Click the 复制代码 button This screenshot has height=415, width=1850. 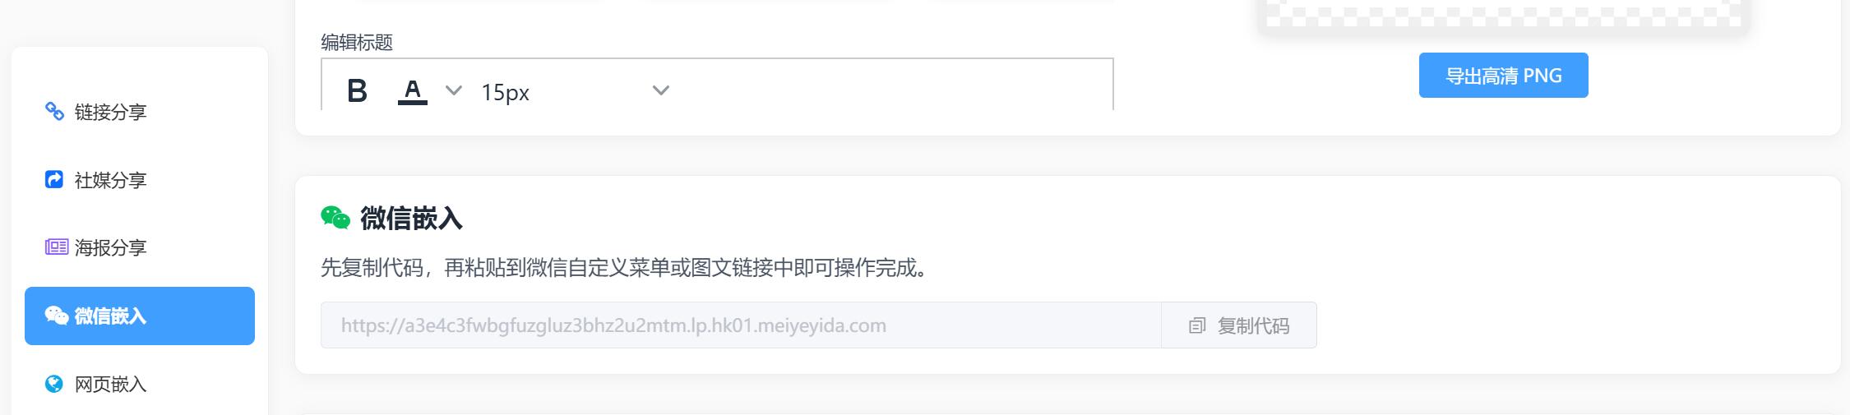(1239, 325)
